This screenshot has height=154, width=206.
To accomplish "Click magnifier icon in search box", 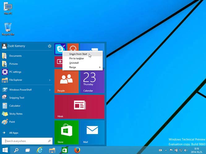I will point(49,141).
